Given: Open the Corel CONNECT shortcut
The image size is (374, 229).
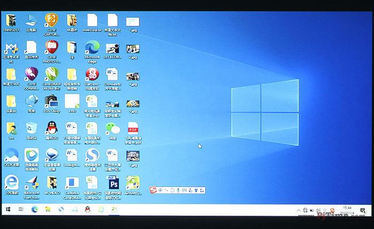Looking at the screenshot, I should click(x=32, y=74).
